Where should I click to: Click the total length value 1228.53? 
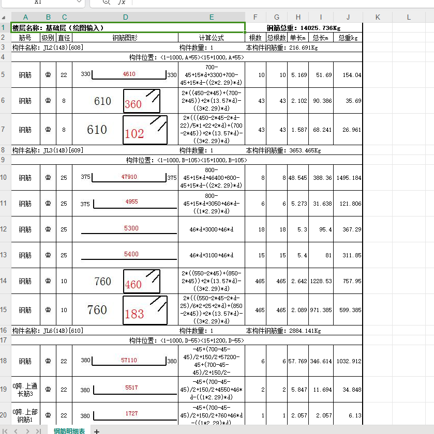(x=321, y=281)
